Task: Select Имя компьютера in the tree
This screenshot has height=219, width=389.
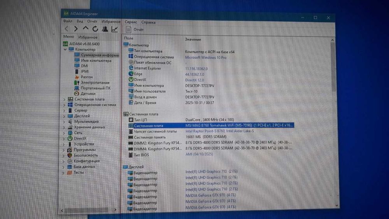Action: pos(96,61)
